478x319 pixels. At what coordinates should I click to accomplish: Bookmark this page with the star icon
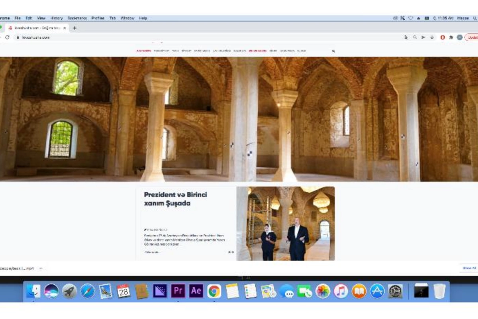click(x=432, y=37)
